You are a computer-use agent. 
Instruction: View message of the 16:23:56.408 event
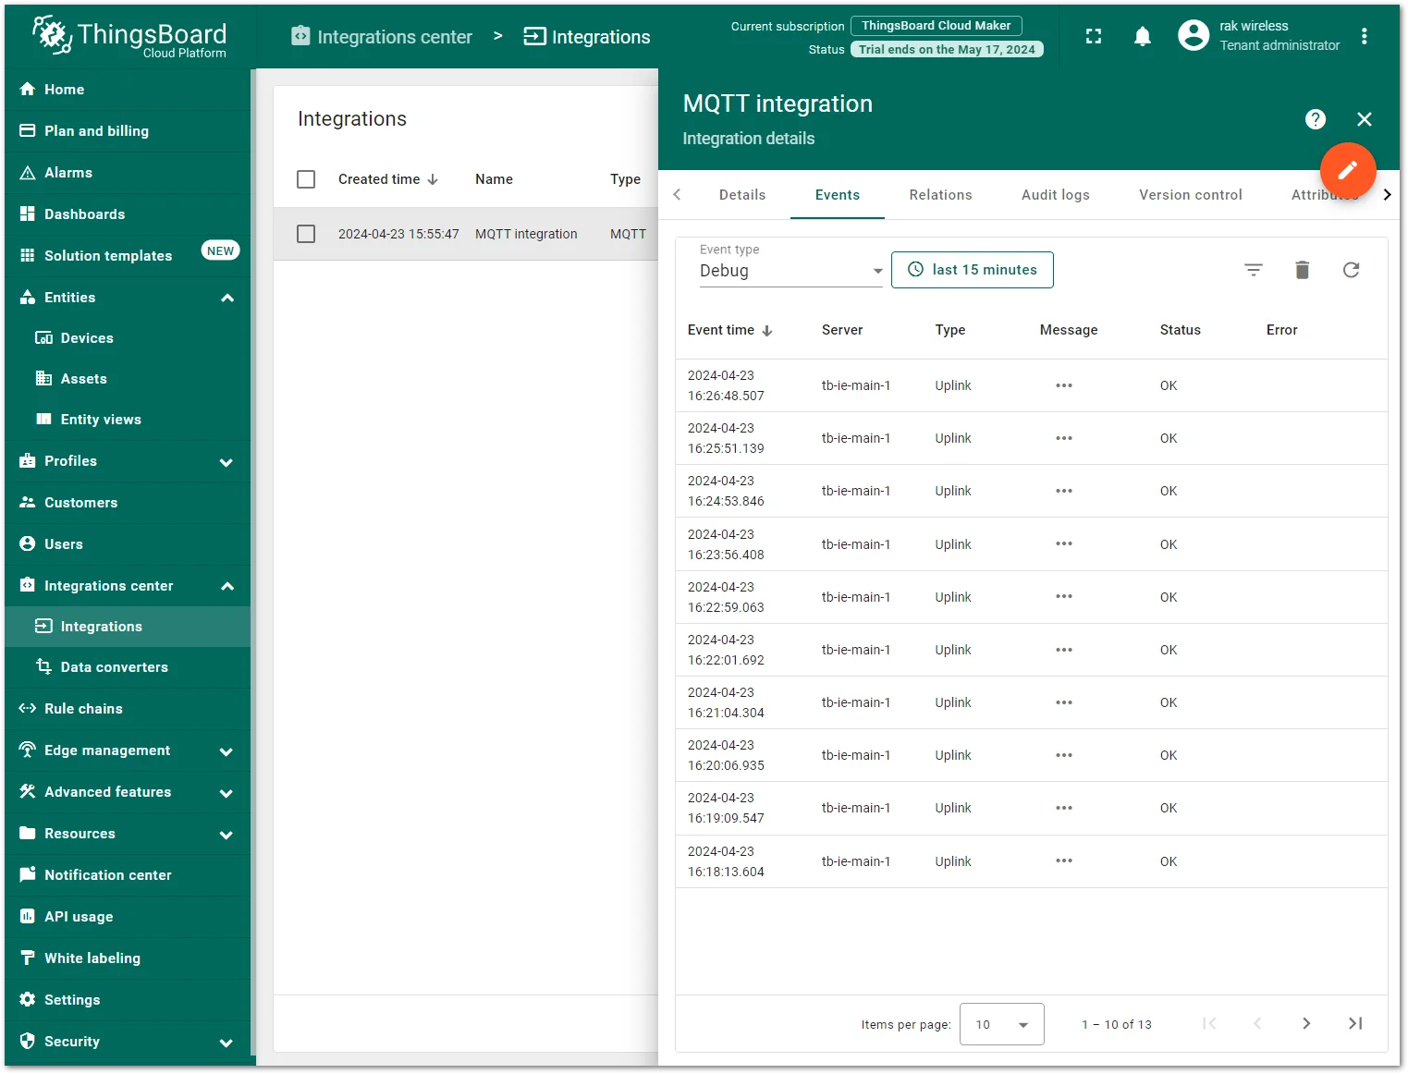click(1064, 544)
